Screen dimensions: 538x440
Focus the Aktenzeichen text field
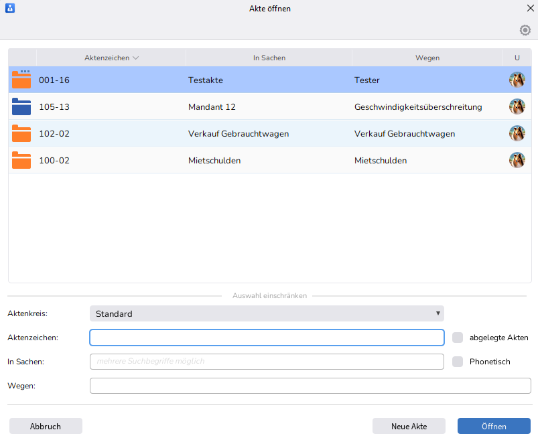pos(267,338)
